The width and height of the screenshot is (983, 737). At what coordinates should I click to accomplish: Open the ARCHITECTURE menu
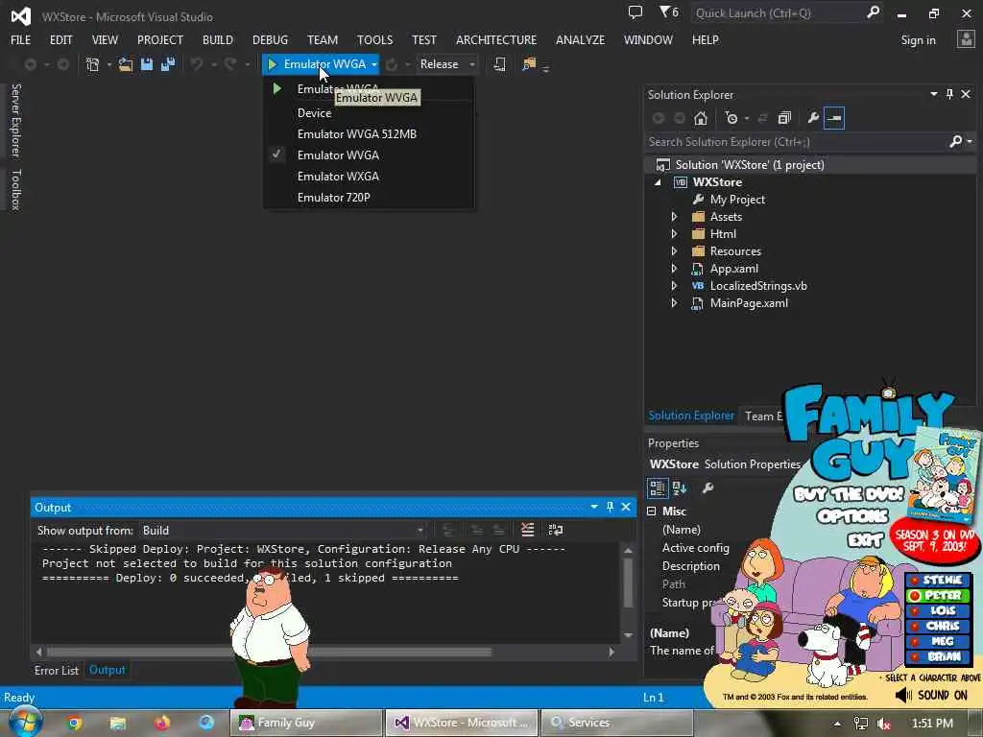point(496,39)
